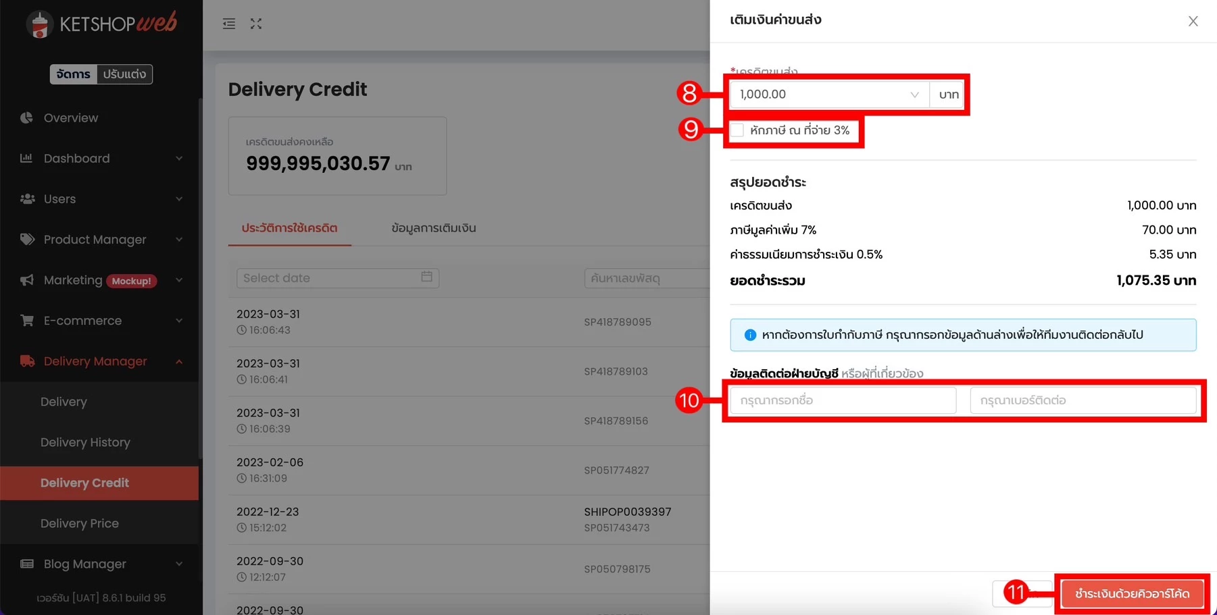The image size is (1217, 615).
Task: Expand the Dashboard menu
Action: 101,159
